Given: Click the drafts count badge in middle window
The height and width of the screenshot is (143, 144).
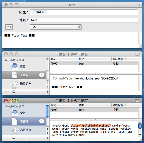Looking at the screenshot, I should tap(42, 75).
